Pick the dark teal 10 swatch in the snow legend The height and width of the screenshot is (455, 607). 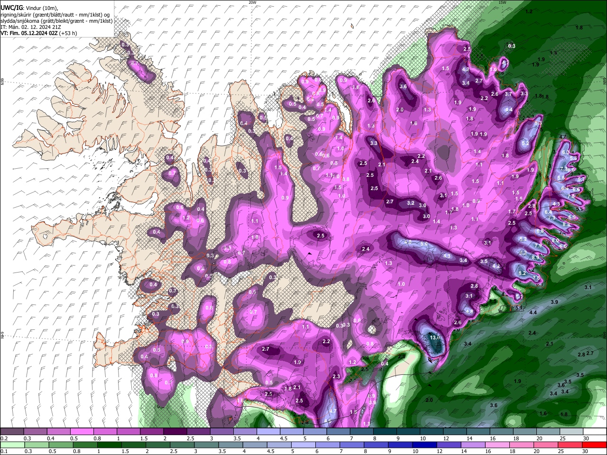pos(432,432)
